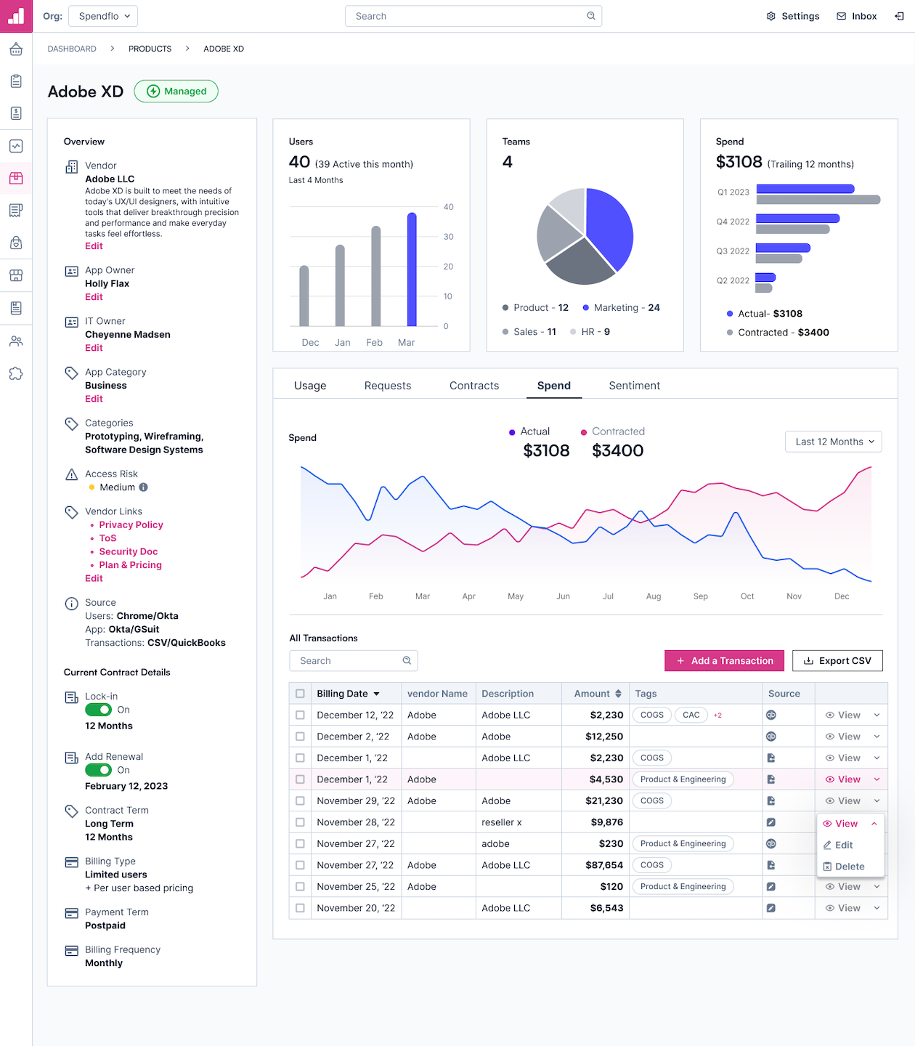The width and height of the screenshot is (915, 1046).
Task: Switch to the Requests tab
Action: pos(388,386)
